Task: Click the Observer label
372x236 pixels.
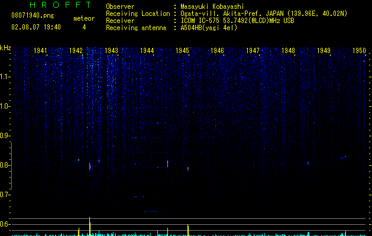Action: click(x=120, y=6)
